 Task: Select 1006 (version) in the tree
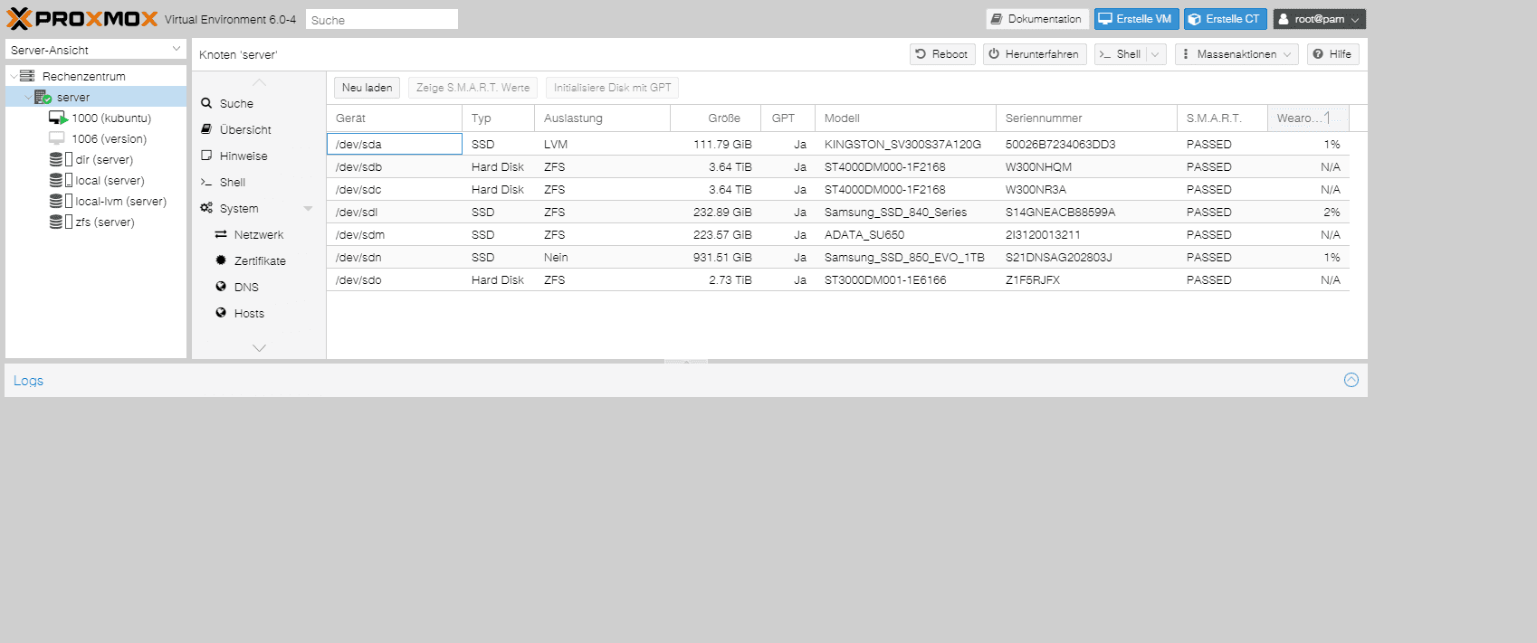click(x=109, y=138)
